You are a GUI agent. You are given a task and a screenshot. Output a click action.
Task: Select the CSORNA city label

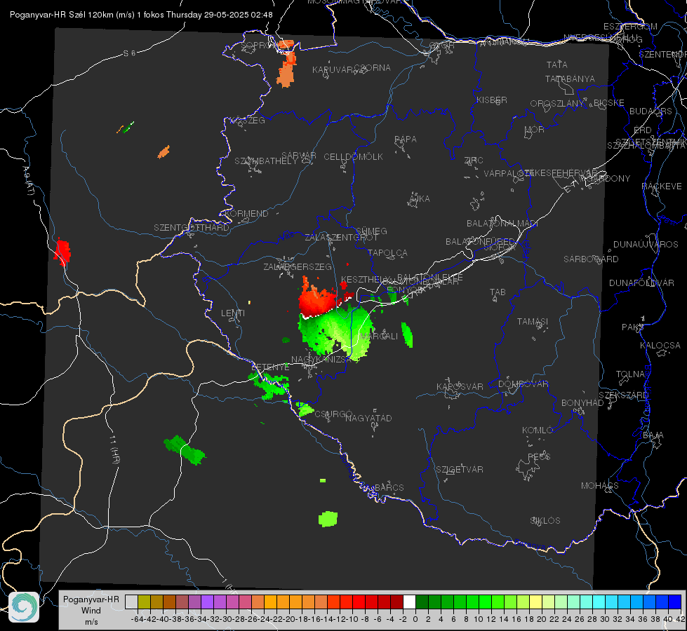coord(373,68)
